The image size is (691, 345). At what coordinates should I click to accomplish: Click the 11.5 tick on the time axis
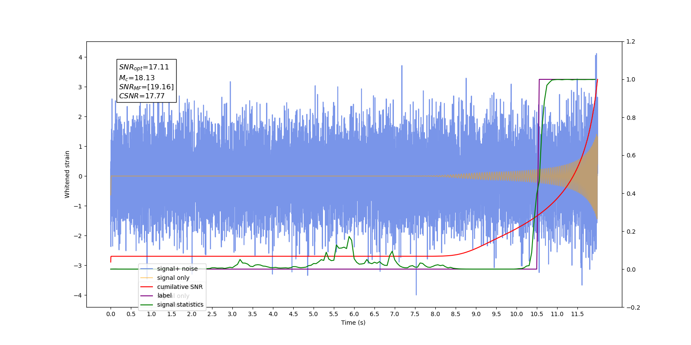click(x=577, y=314)
